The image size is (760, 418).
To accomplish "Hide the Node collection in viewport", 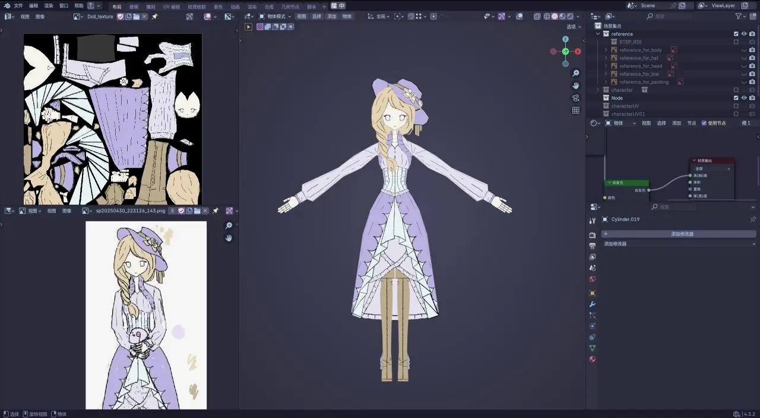I will point(744,98).
